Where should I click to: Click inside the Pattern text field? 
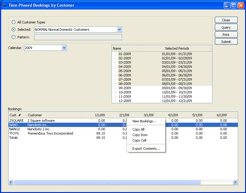pyautogui.click(x=78, y=37)
